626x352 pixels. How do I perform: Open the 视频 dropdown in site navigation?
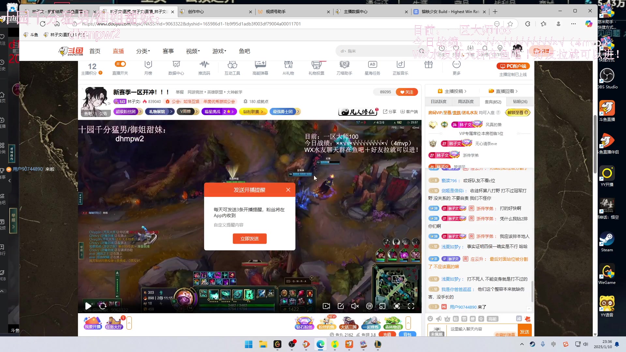(x=193, y=51)
